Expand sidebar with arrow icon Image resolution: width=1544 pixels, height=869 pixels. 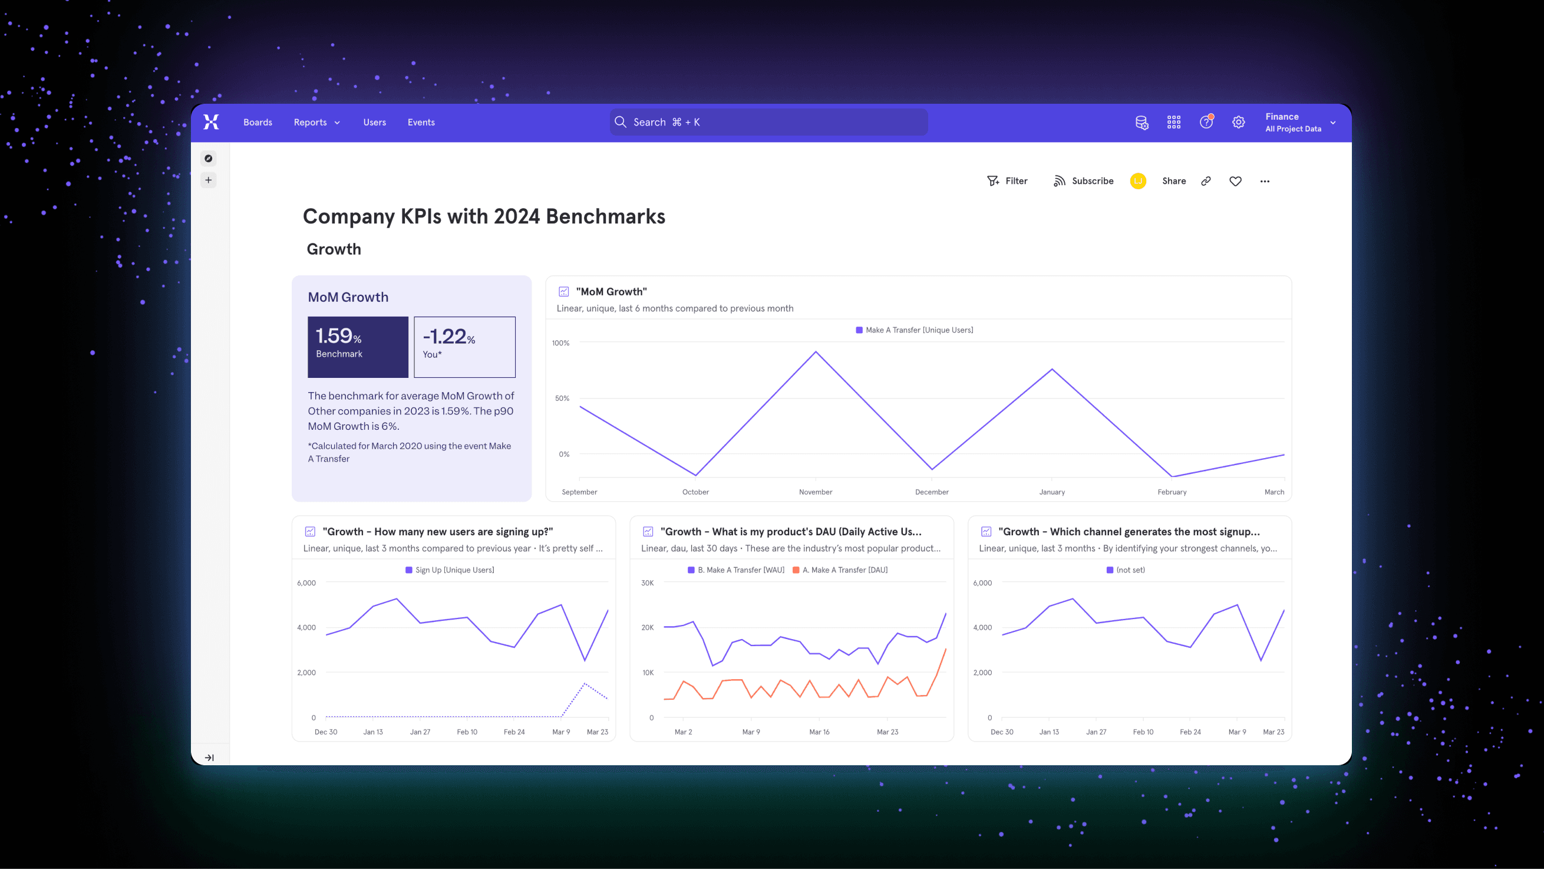(x=209, y=758)
